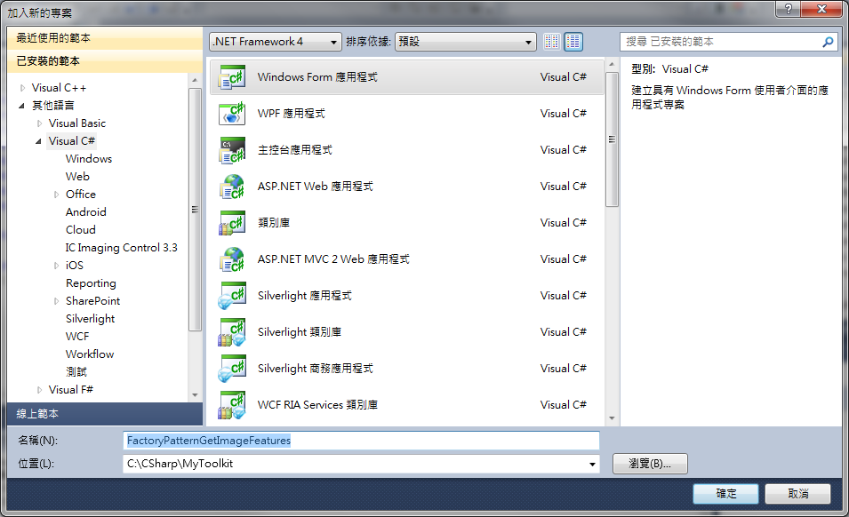Select the ASP.NET Web 應用程式 name
The height and width of the screenshot is (517, 849).
point(315,187)
